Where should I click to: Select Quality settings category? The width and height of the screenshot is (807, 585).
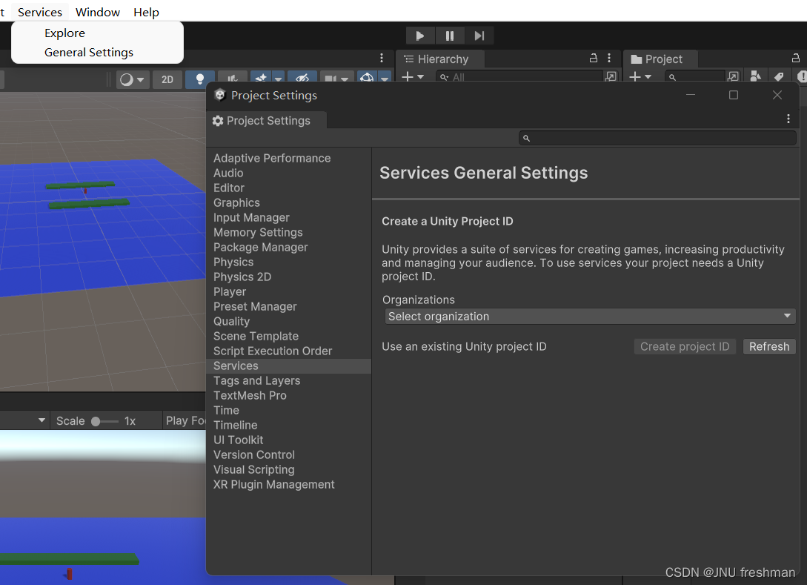click(232, 321)
